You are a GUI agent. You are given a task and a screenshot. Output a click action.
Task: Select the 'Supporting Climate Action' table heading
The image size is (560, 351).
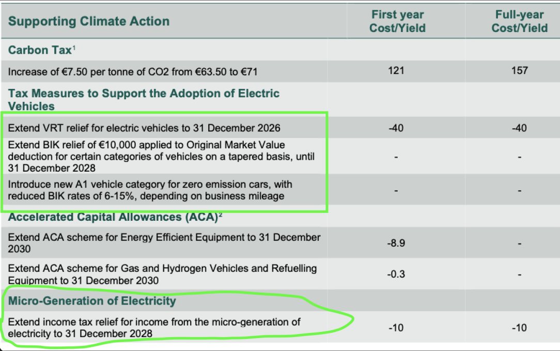(x=88, y=21)
